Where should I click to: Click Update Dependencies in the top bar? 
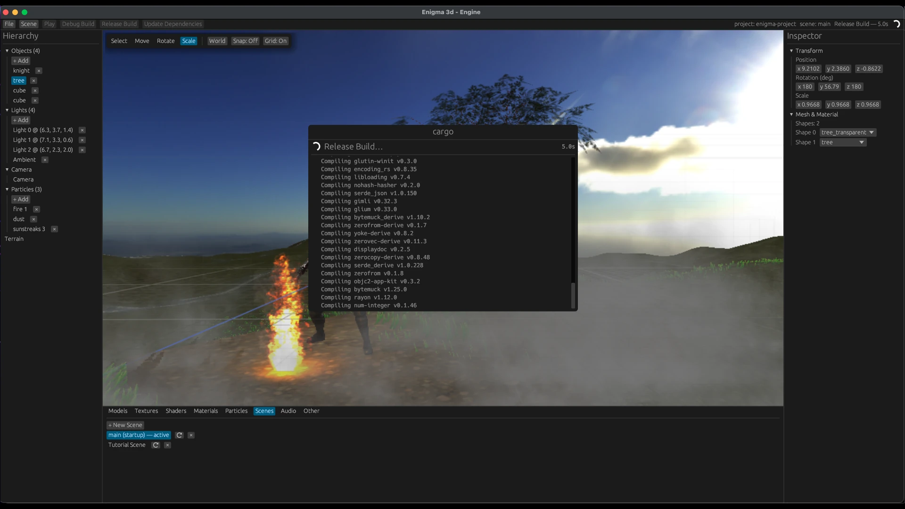pos(173,24)
